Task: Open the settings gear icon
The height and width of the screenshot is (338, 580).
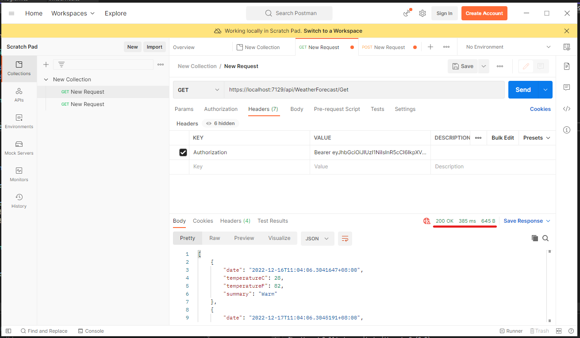Action: (x=423, y=13)
